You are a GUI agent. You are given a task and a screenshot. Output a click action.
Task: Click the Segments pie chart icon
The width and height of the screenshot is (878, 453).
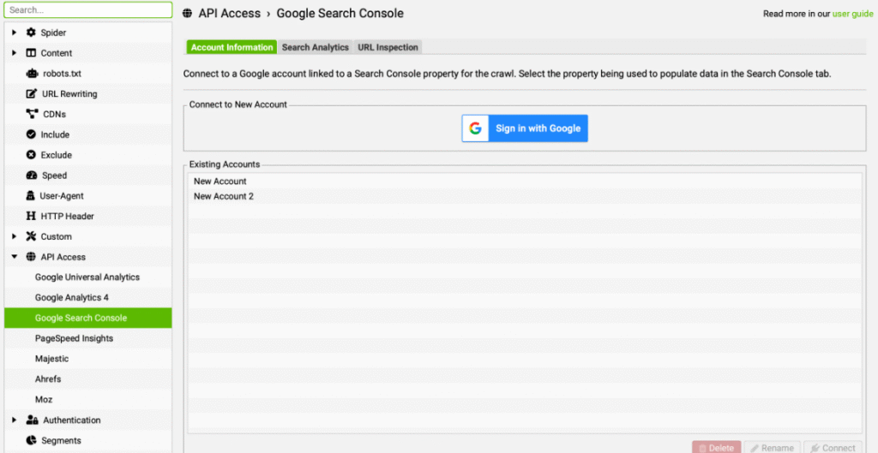click(32, 440)
